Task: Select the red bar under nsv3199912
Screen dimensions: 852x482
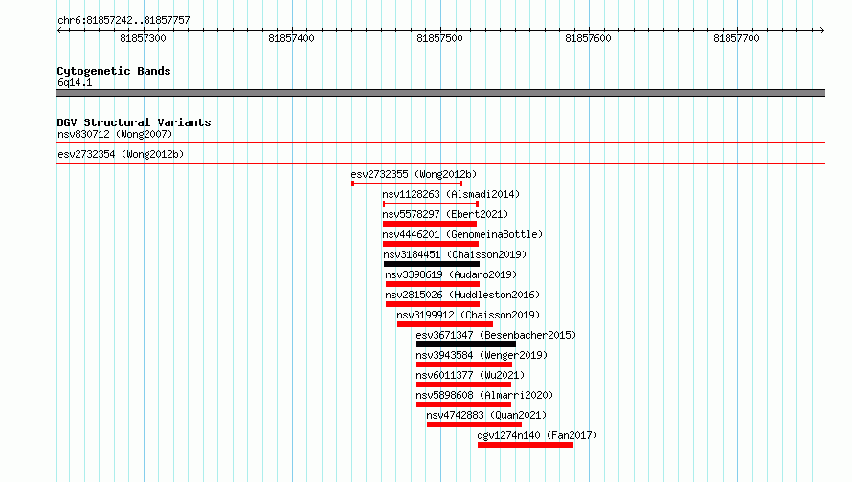Action: (x=445, y=324)
